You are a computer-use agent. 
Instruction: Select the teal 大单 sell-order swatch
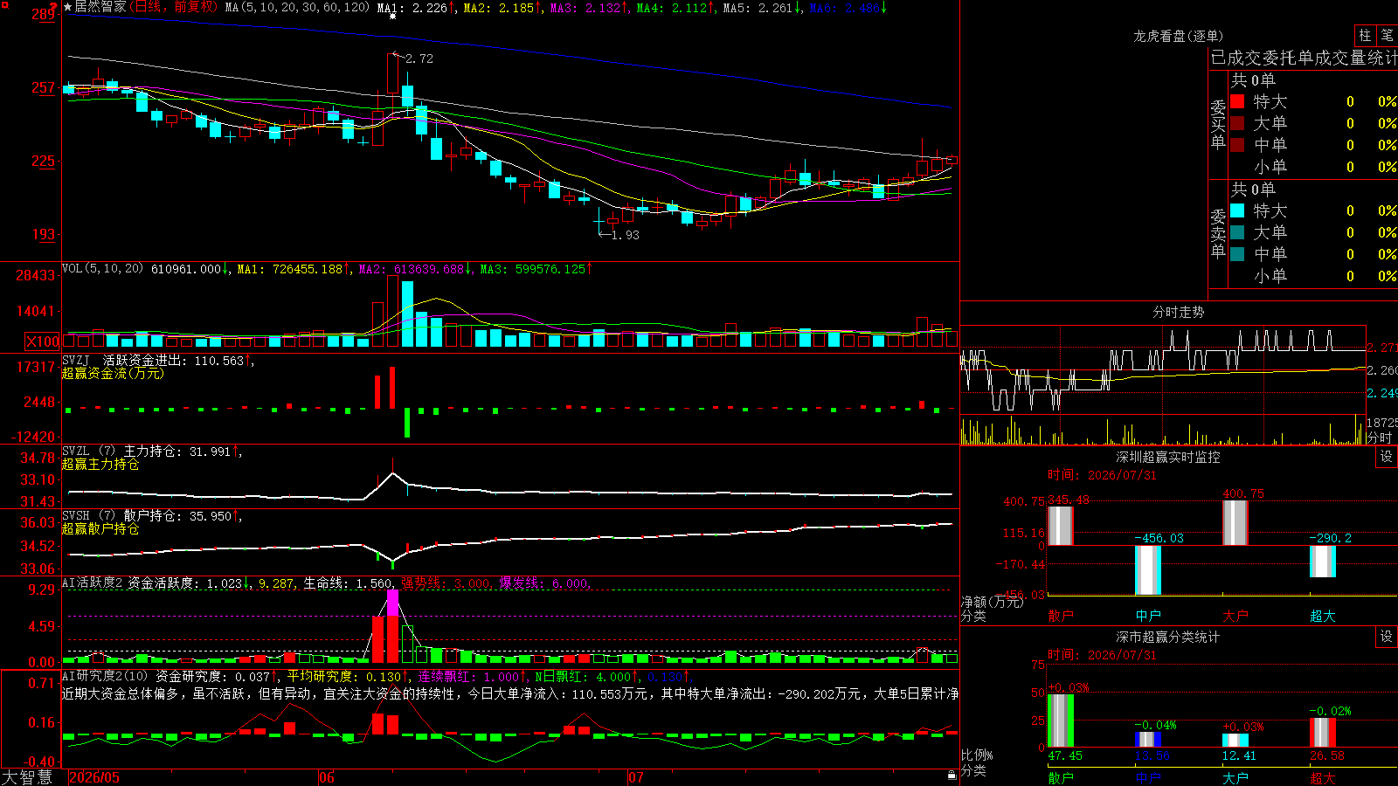click(1237, 232)
